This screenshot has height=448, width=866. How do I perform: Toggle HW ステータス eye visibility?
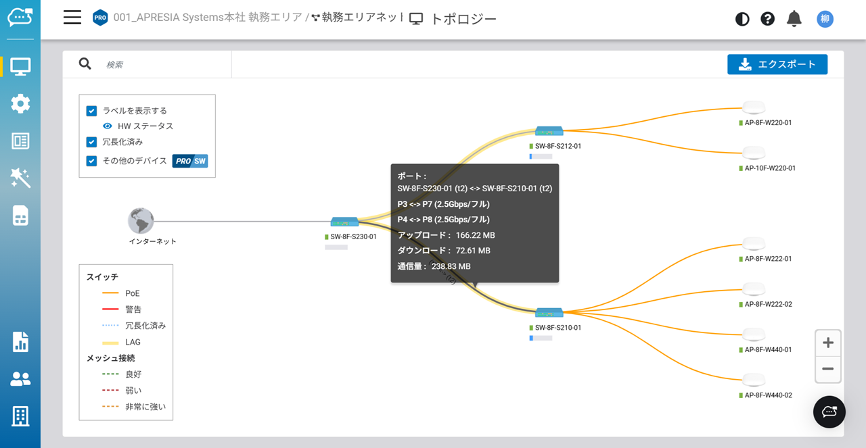pyautogui.click(x=107, y=126)
